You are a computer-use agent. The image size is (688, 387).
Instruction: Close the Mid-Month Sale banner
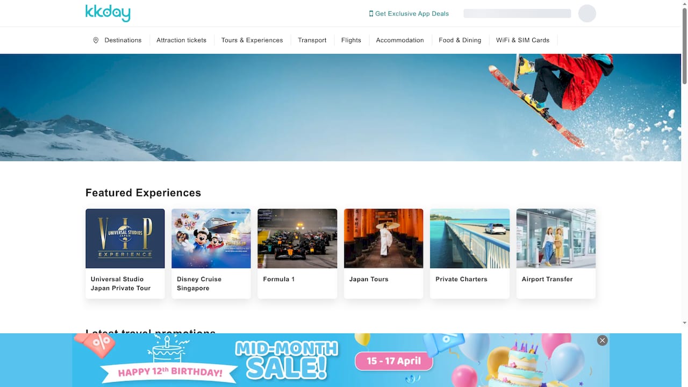603,340
